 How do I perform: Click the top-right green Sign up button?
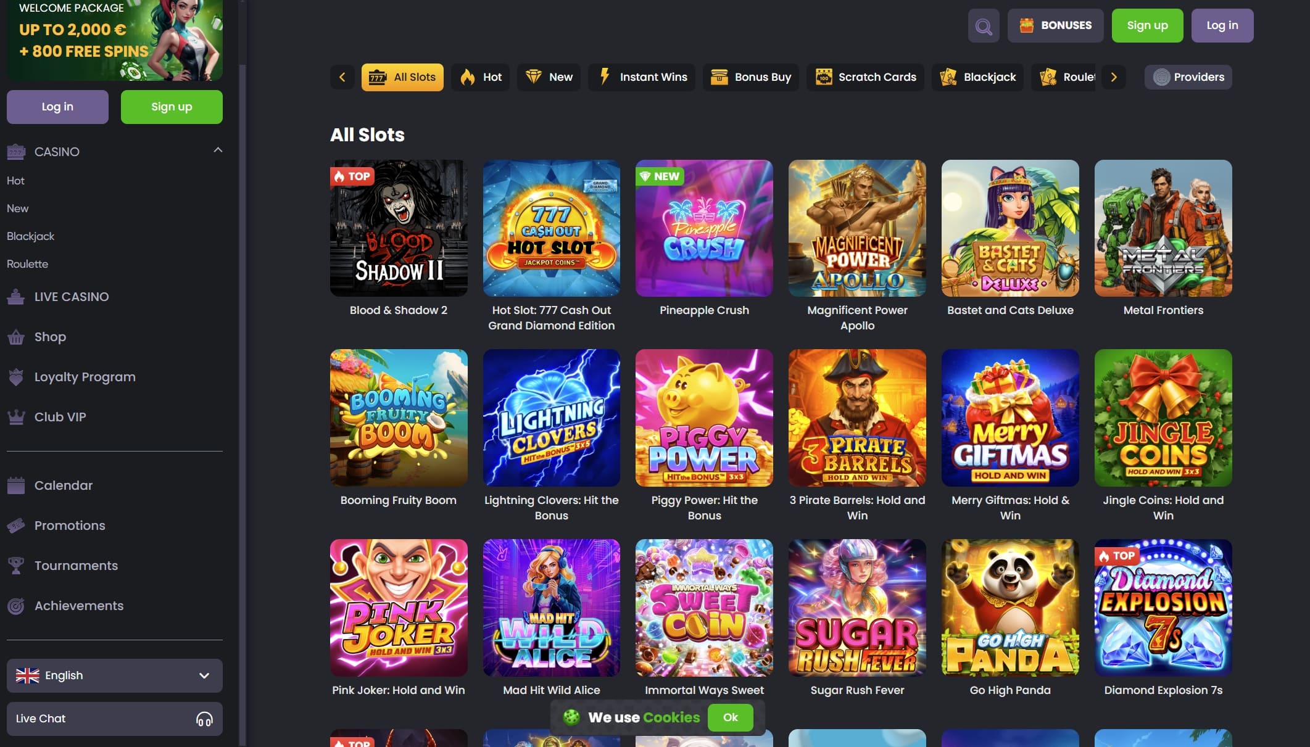click(x=1147, y=26)
